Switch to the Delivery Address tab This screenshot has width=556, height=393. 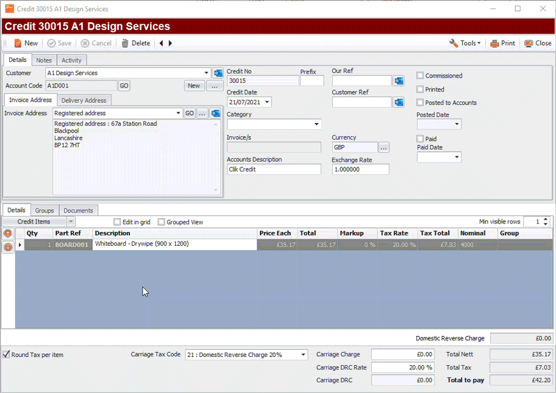tap(83, 100)
